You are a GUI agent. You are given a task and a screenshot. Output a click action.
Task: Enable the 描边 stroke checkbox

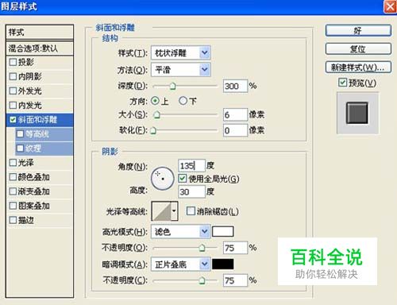tap(13, 220)
